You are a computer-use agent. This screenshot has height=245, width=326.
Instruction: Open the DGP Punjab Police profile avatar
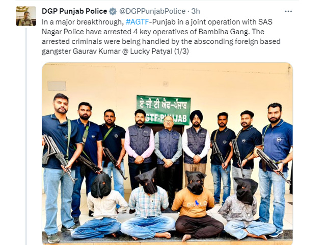[26, 16]
